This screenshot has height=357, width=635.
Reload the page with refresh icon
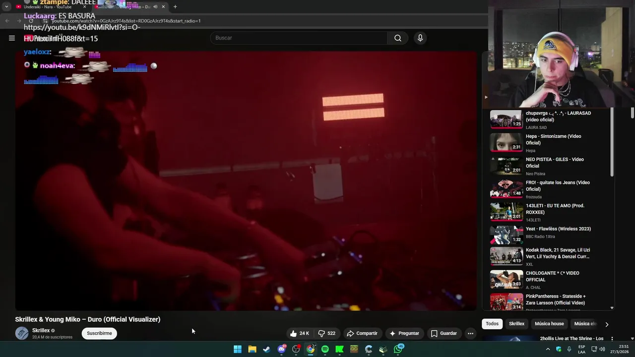tap(31, 21)
